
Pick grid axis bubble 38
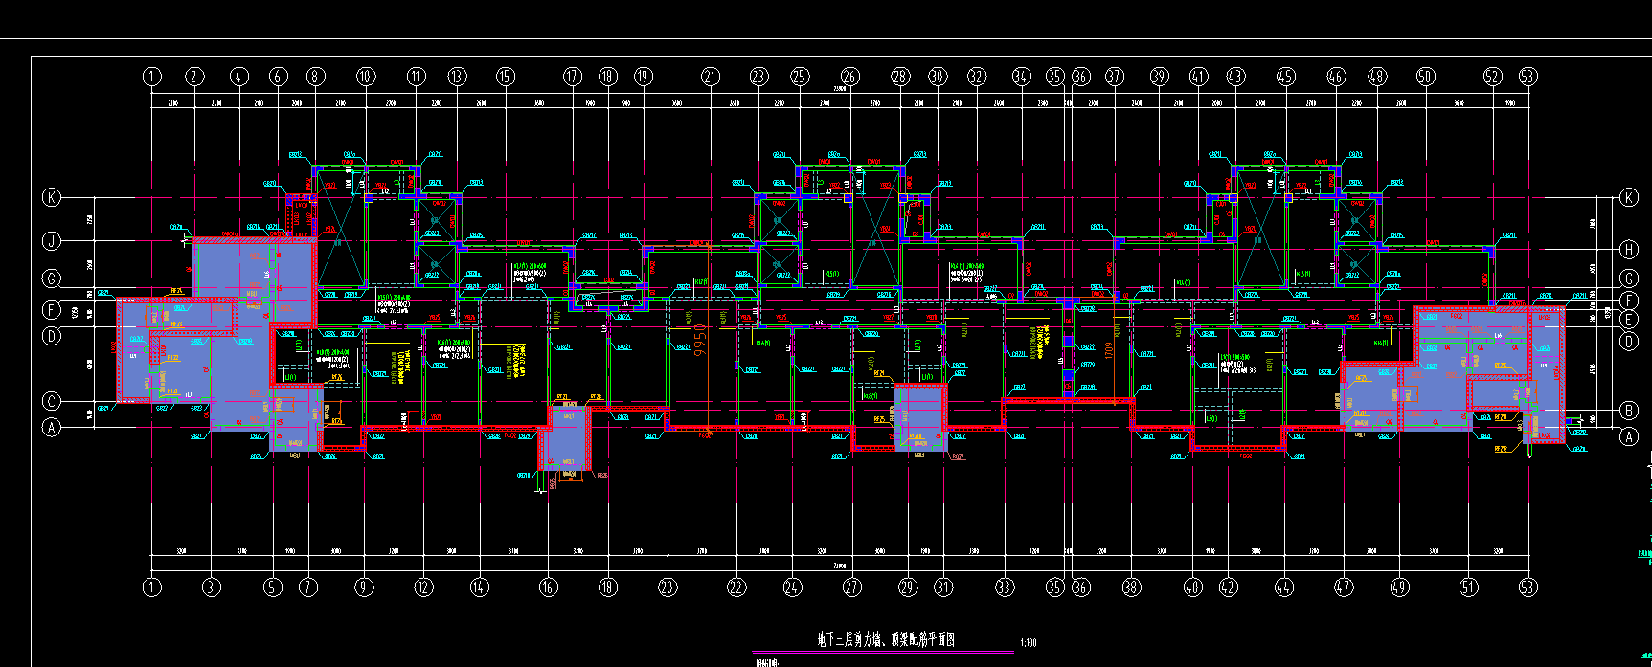1132,587
